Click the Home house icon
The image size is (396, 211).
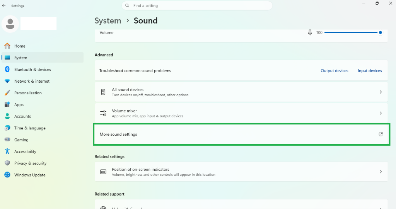(7, 46)
